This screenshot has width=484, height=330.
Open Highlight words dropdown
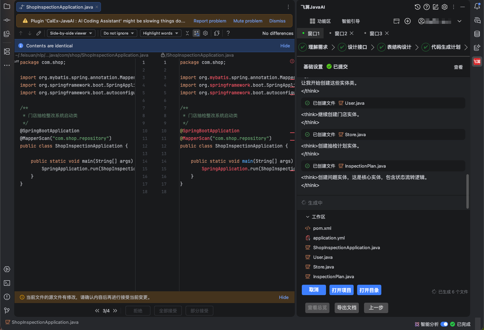click(x=160, y=33)
